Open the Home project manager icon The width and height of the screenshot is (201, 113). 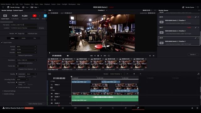pyautogui.click(x=192, y=108)
